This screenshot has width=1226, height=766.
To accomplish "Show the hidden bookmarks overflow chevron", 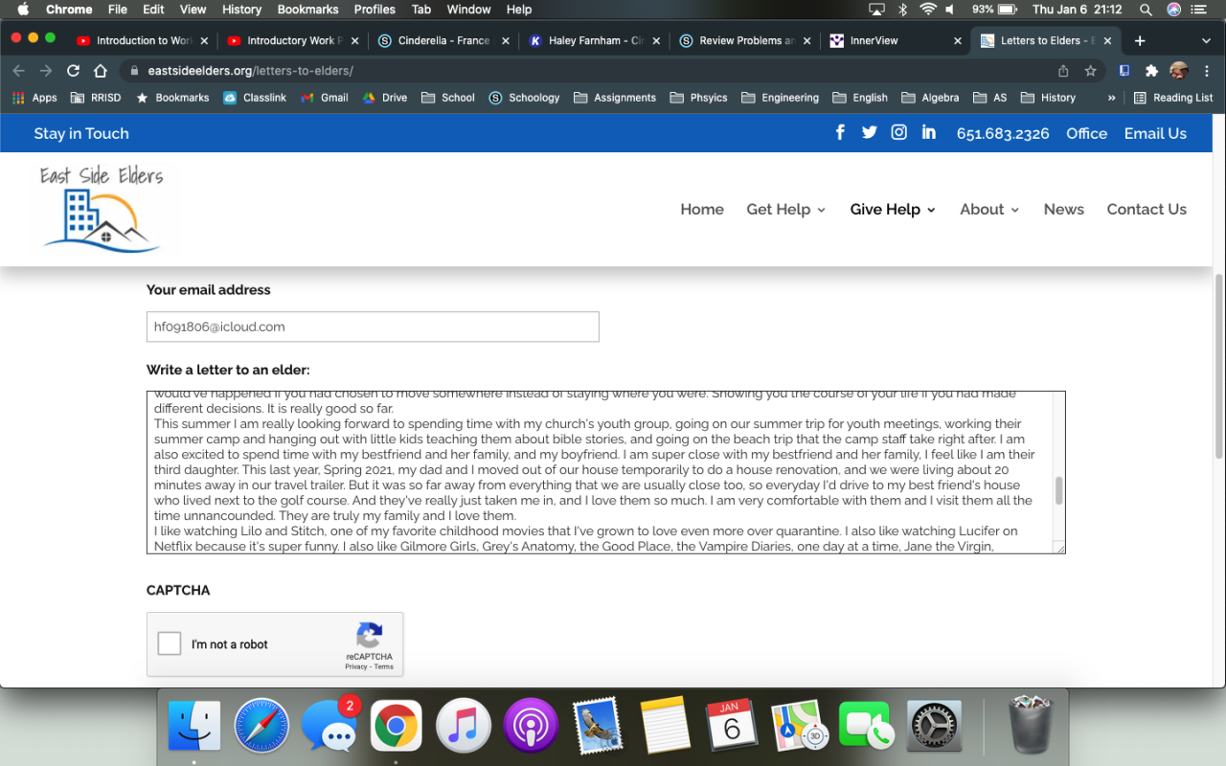I will tap(1111, 98).
